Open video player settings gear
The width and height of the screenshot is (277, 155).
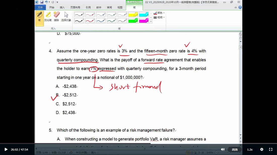click(262, 149)
